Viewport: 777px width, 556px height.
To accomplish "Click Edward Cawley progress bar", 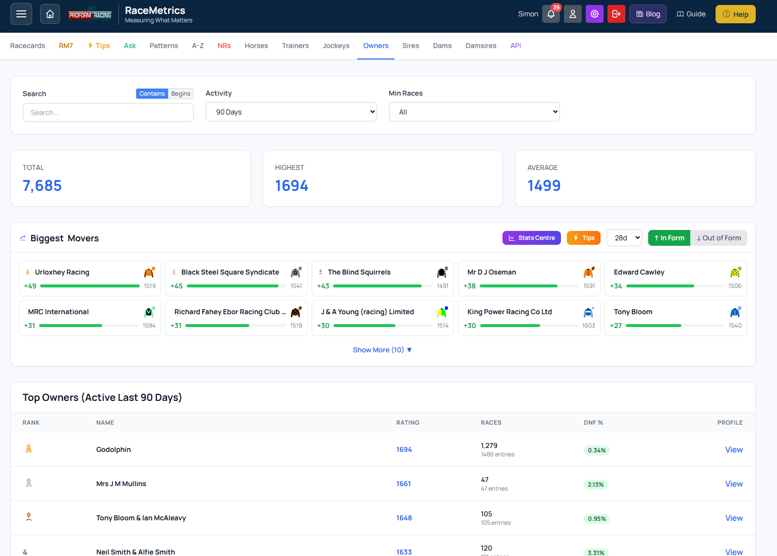I will click(675, 286).
